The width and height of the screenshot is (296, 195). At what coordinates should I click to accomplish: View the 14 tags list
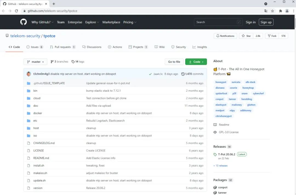click(x=78, y=62)
